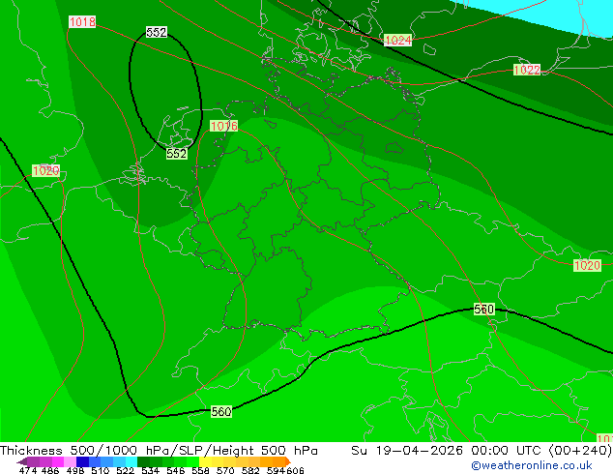Select the 552 label atop the oval contour

157,32
